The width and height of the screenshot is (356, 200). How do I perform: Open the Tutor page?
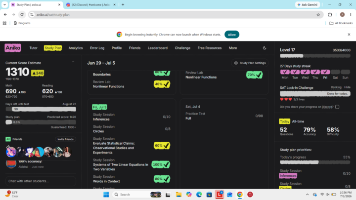tap(34, 48)
